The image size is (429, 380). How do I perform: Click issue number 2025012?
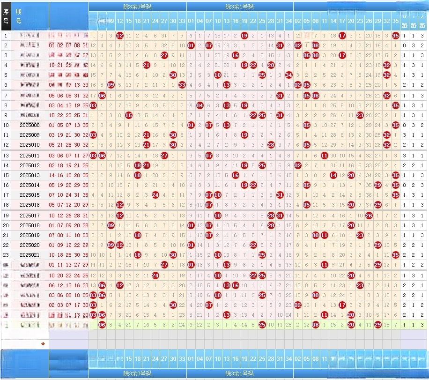[x=30, y=165]
